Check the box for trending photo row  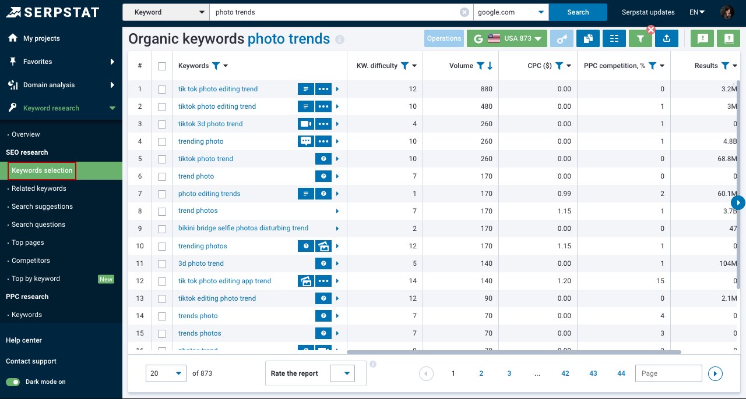pyautogui.click(x=162, y=142)
